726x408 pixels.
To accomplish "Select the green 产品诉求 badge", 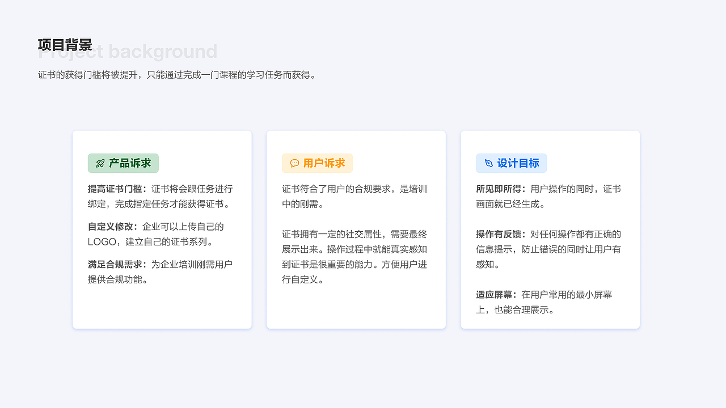I will coord(123,163).
